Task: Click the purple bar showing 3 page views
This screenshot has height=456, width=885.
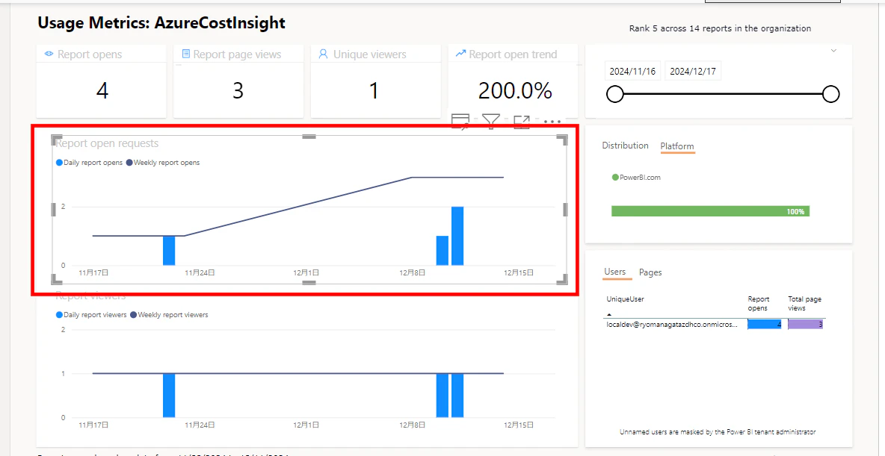Action: 806,325
